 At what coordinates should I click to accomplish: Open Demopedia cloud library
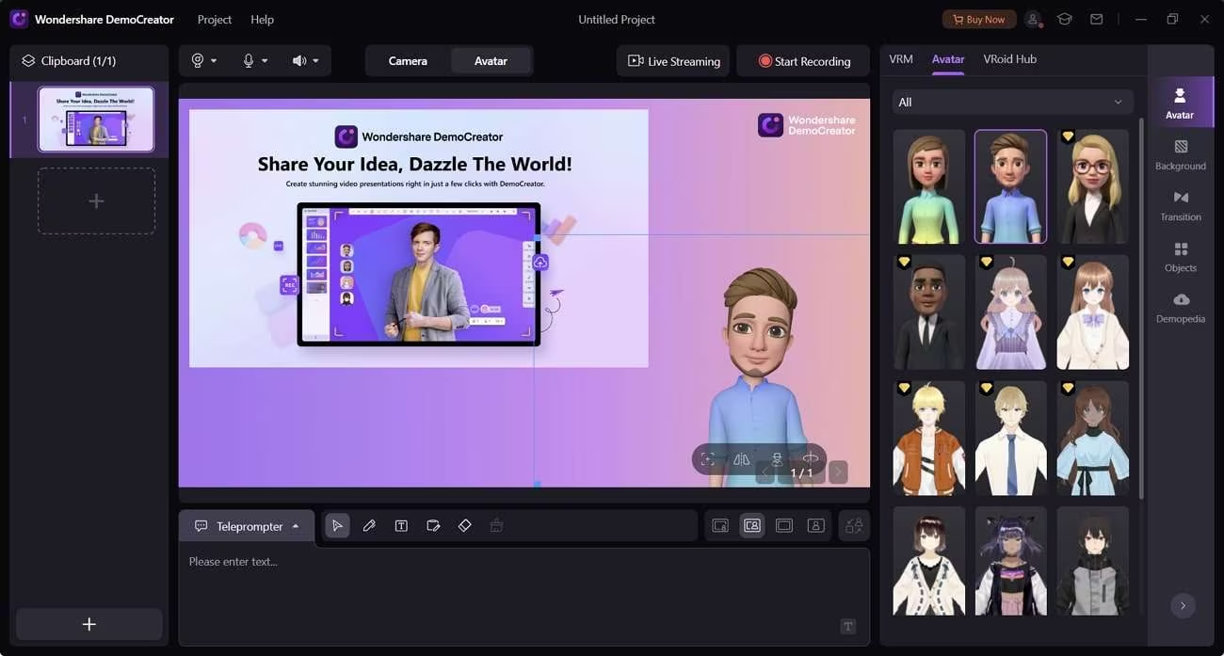[1180, 308]
